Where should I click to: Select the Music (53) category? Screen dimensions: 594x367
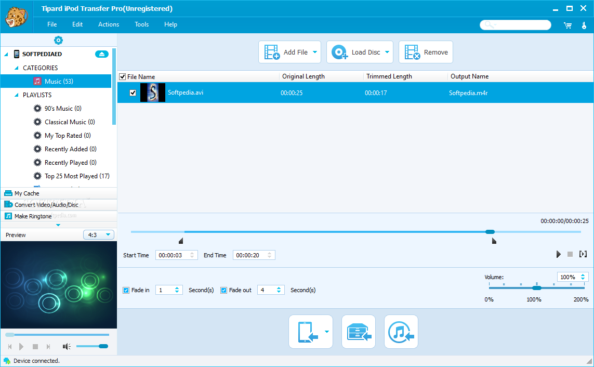(x=56, y=81)
